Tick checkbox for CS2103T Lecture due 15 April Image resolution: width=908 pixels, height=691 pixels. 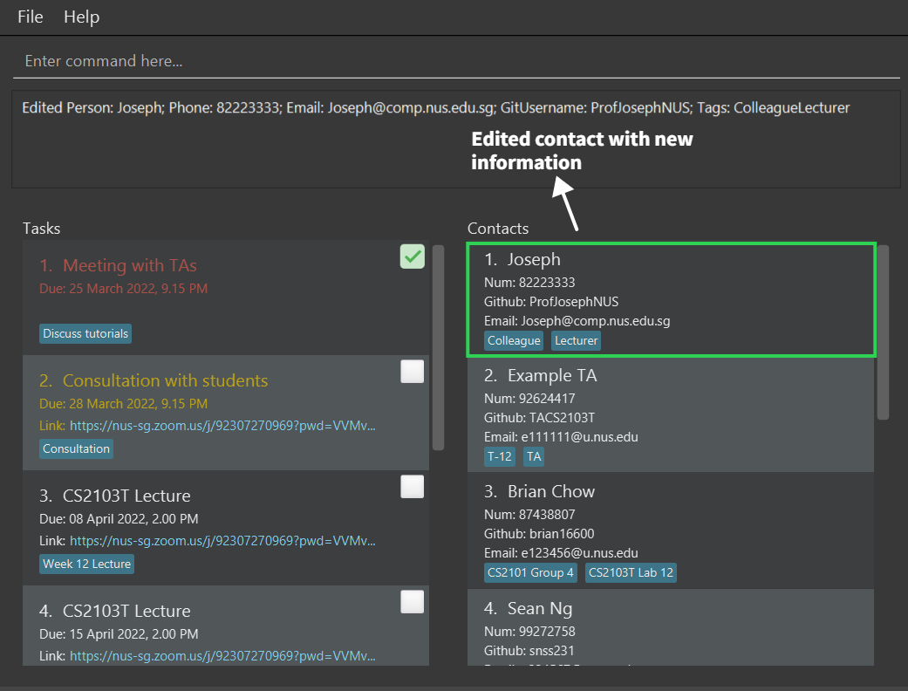click(413, 601)
